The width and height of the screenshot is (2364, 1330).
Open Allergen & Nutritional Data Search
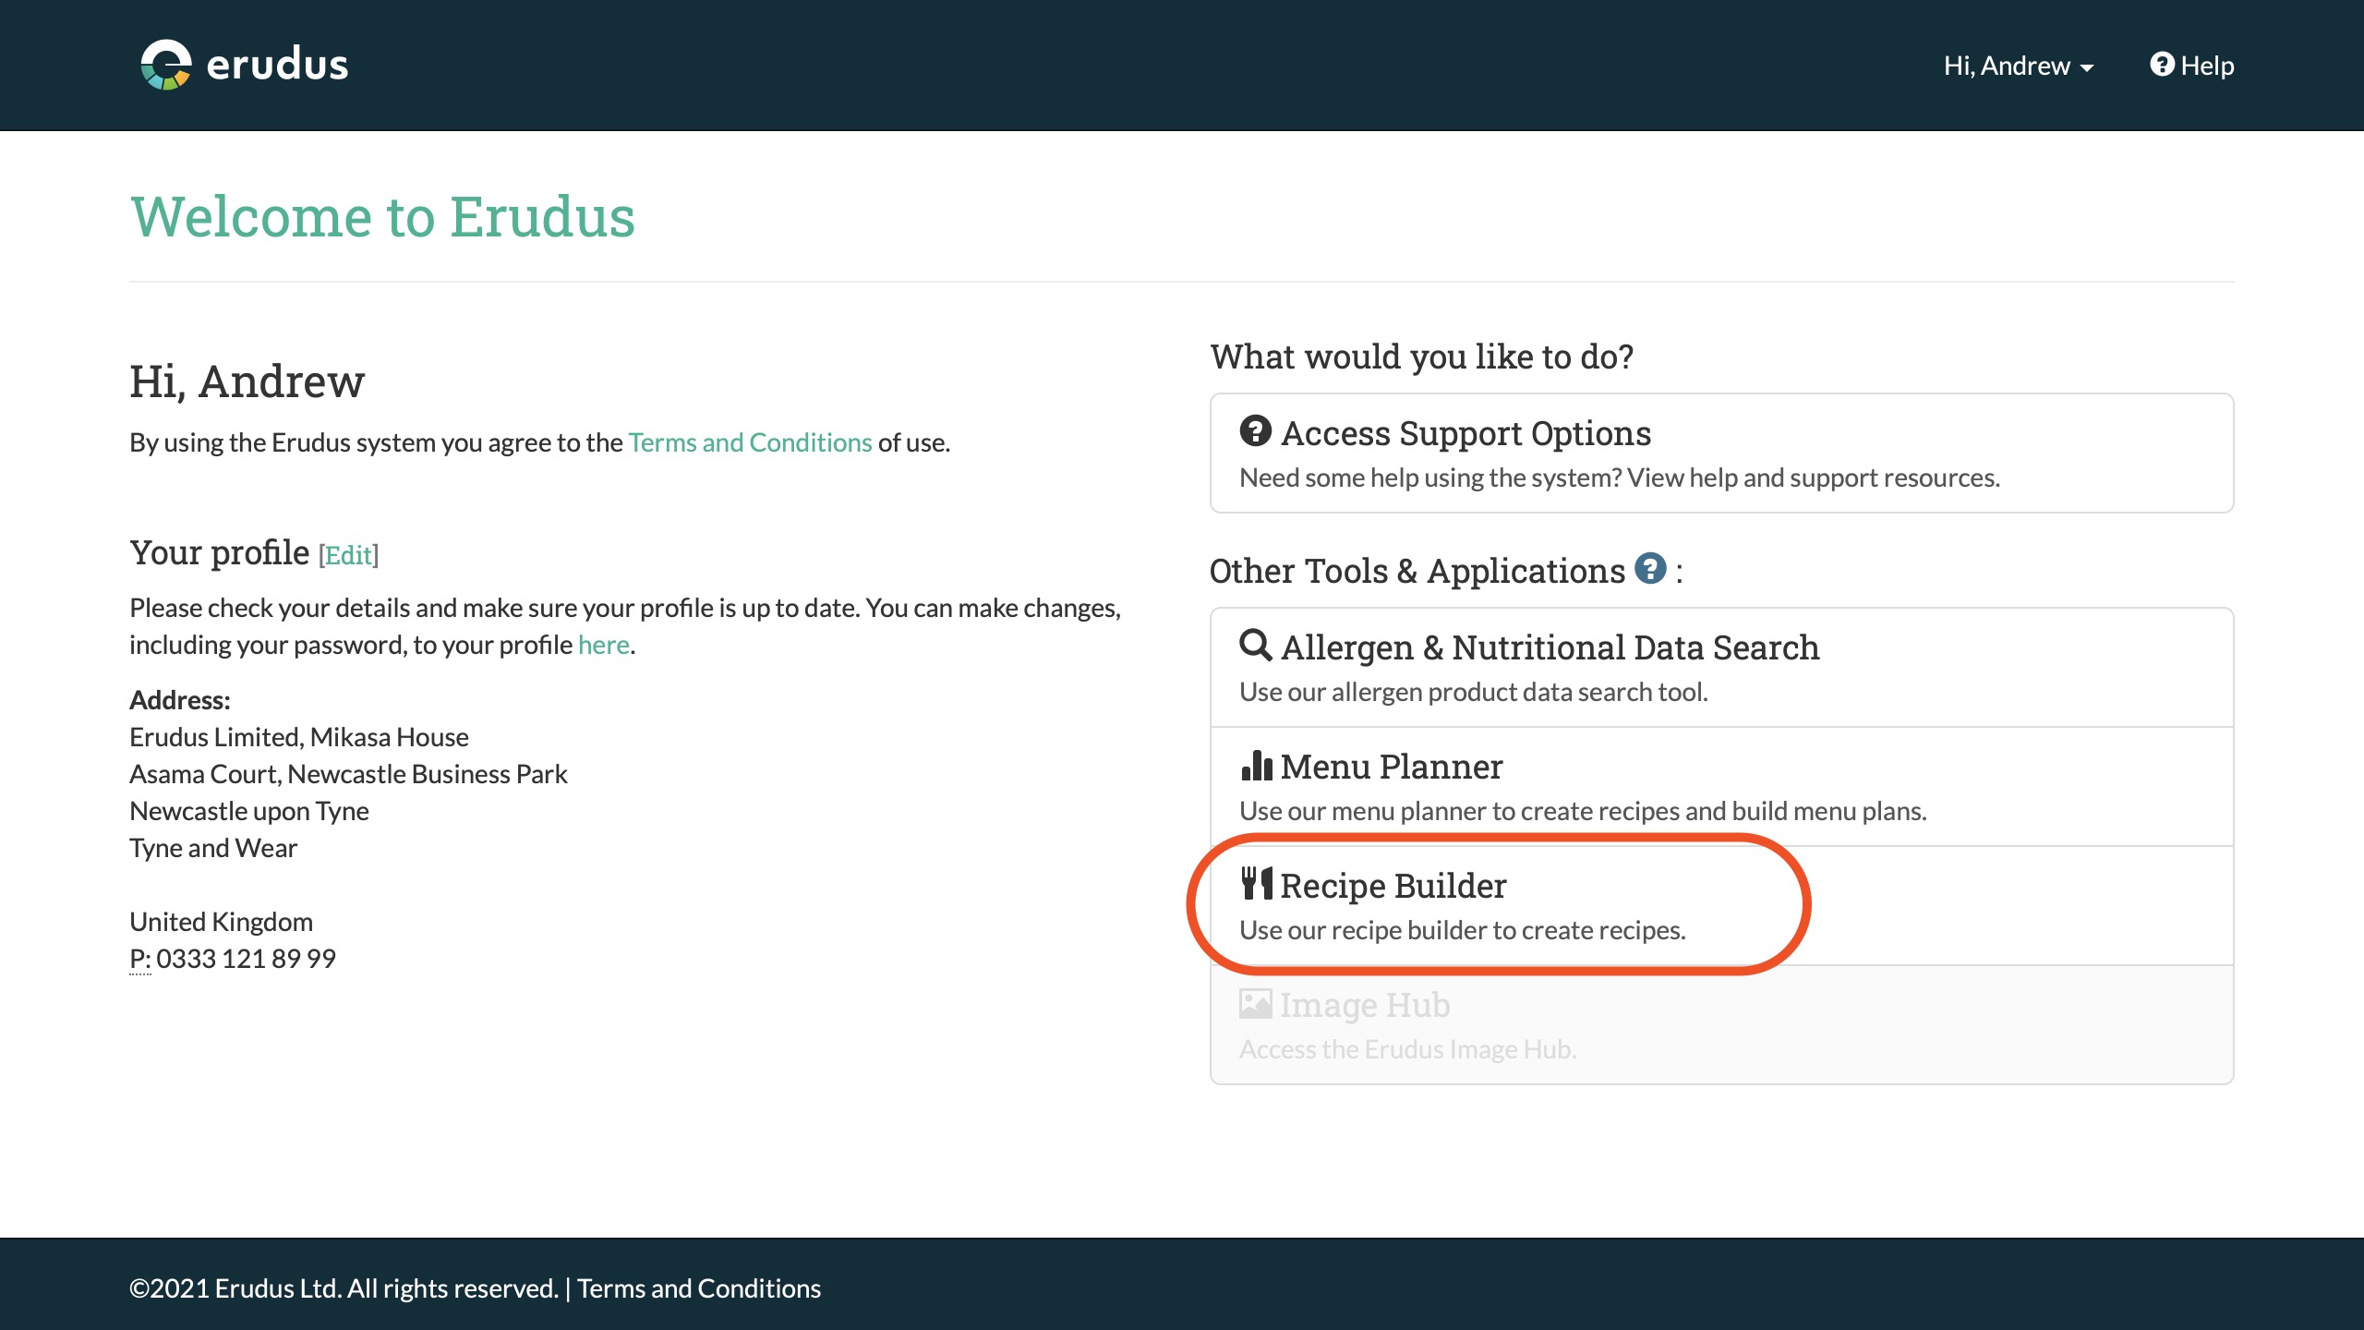[x=1550, y=647]
